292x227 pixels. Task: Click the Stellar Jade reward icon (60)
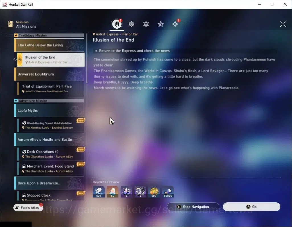point(112,192)
